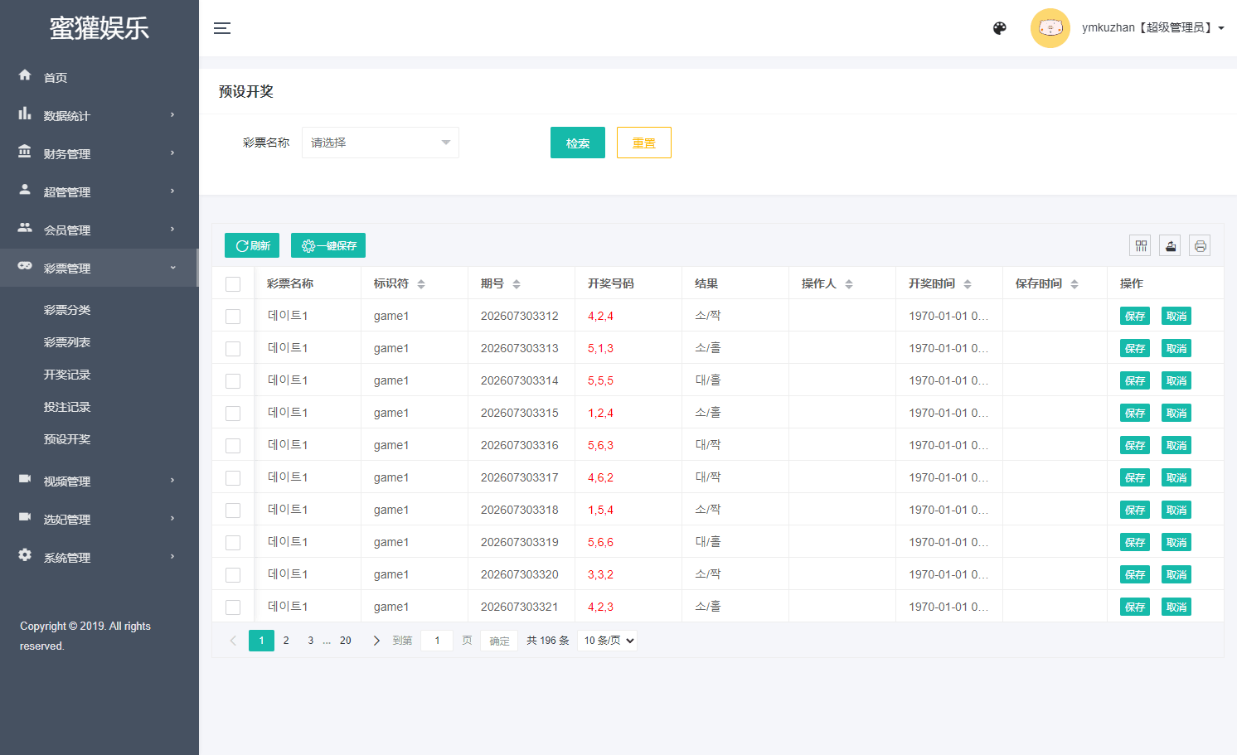The width and height of the screenshot is (1237, 755).
Task: Click previous page arrow in pagination
Action: (233, 641)
